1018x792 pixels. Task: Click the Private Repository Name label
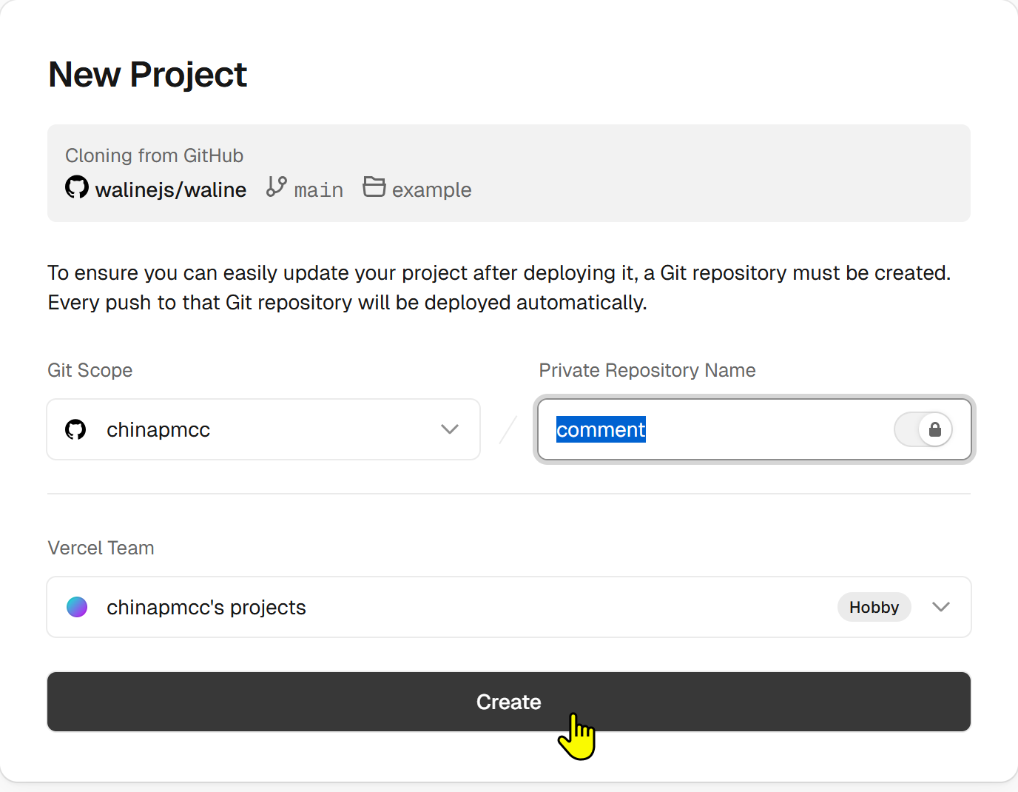(647, 370)
